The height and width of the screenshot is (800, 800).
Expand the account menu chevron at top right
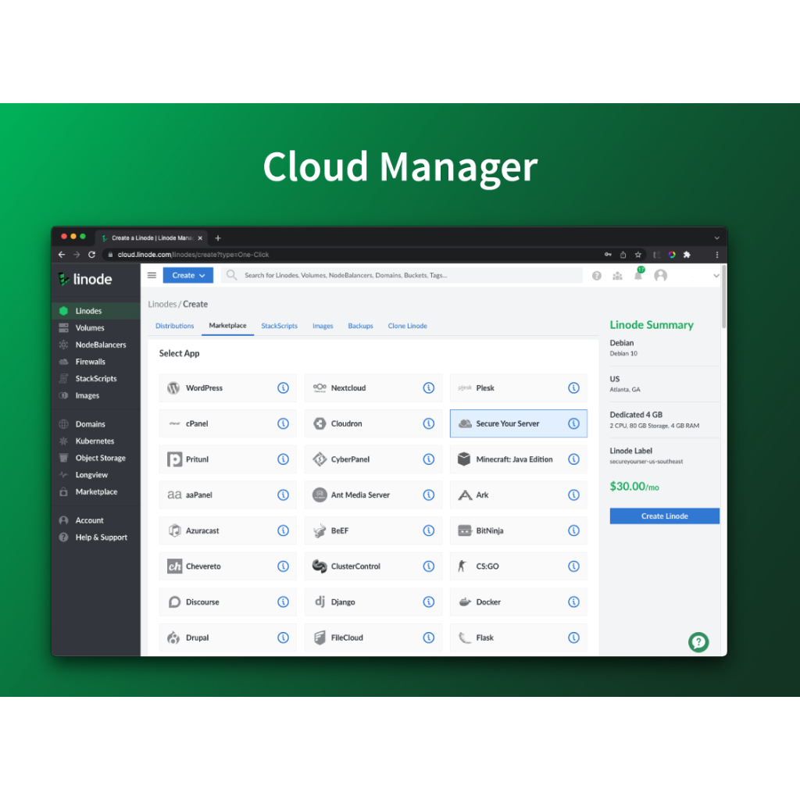(716, 275)
